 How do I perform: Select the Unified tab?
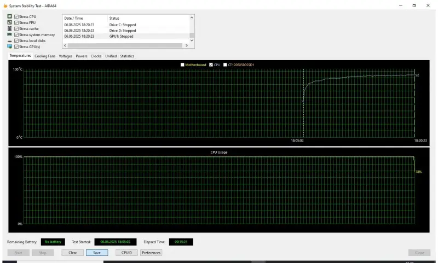tap(111, 56)
